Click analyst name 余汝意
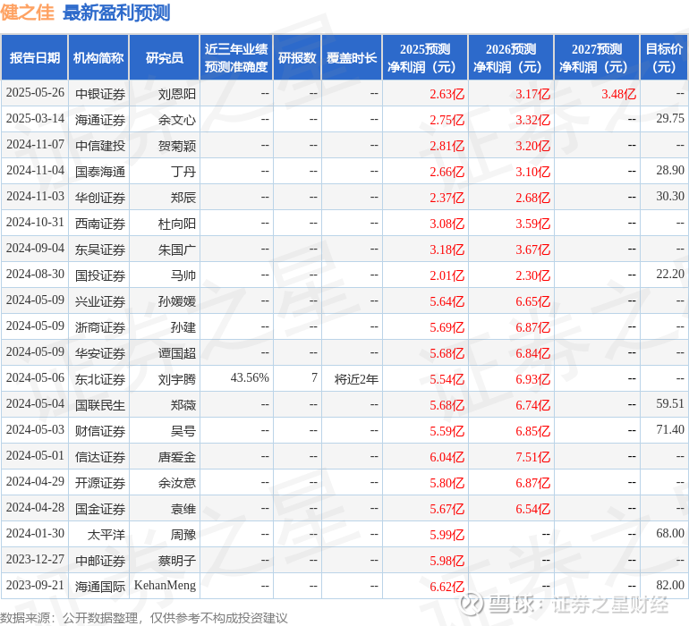The image size is (689, 626). (177, 483)
